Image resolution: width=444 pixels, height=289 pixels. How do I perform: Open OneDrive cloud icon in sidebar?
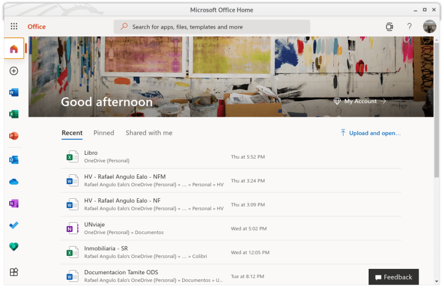point(14,181)
